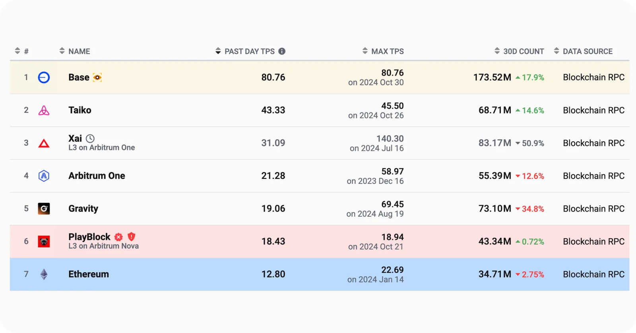636x333 pixels.
Task: Click the Xai red triangle logo
Action: click(x=44, y=143)
